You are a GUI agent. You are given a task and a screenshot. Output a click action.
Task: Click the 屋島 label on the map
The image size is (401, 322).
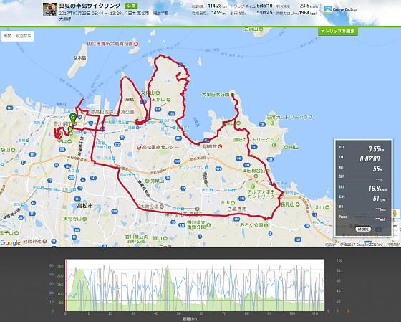tap(130, 99)
